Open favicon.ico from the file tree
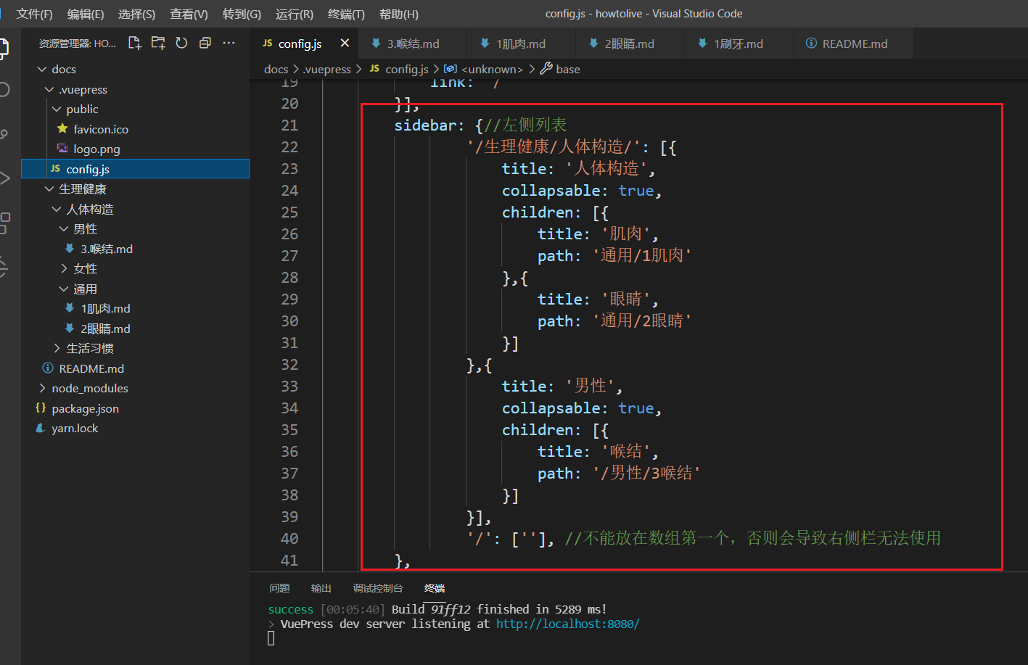This screenshot has width=1028, height=665. click(101, 129)
